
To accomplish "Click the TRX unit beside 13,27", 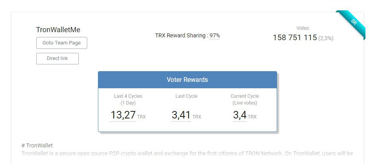I will pyautogui.click(x=141, y=117).
